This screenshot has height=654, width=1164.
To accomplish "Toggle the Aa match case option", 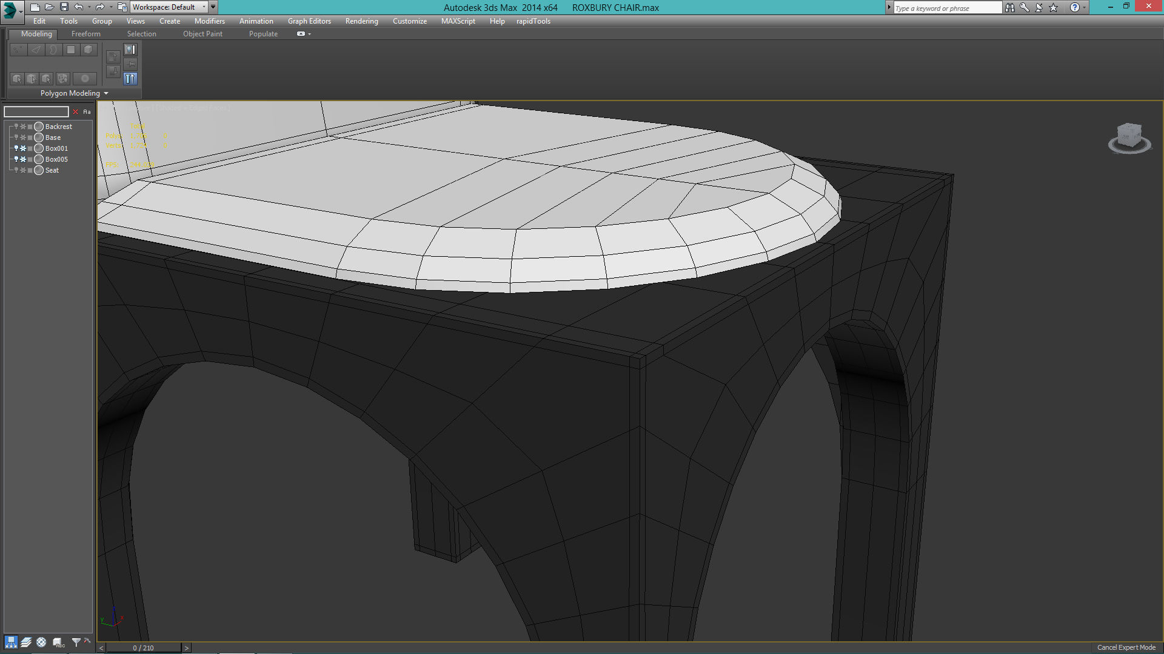I will [x=87, y=111].
